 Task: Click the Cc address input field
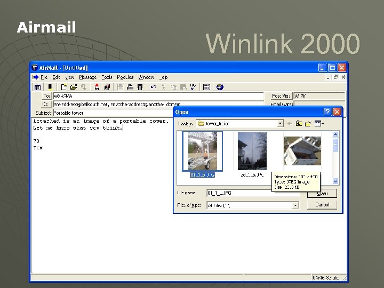pyautogui.click(x=158, y=105)
